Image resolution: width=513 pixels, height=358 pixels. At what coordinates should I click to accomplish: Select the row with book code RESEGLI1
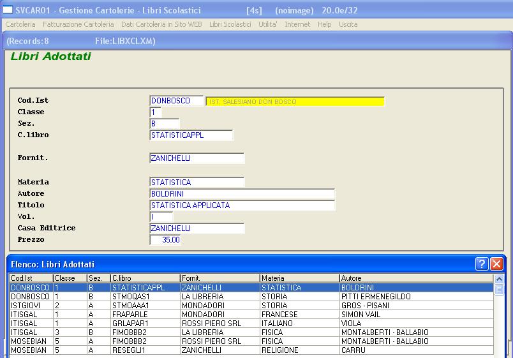pyautogui.click(x=251, y=350)
